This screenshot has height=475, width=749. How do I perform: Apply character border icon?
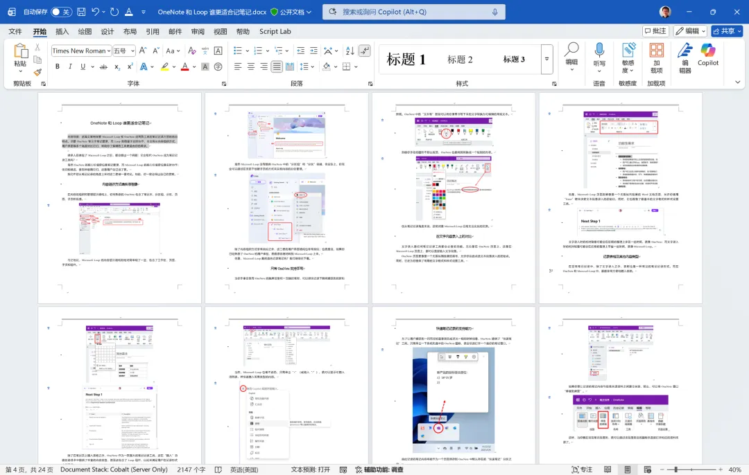click(x=218, y=51)
